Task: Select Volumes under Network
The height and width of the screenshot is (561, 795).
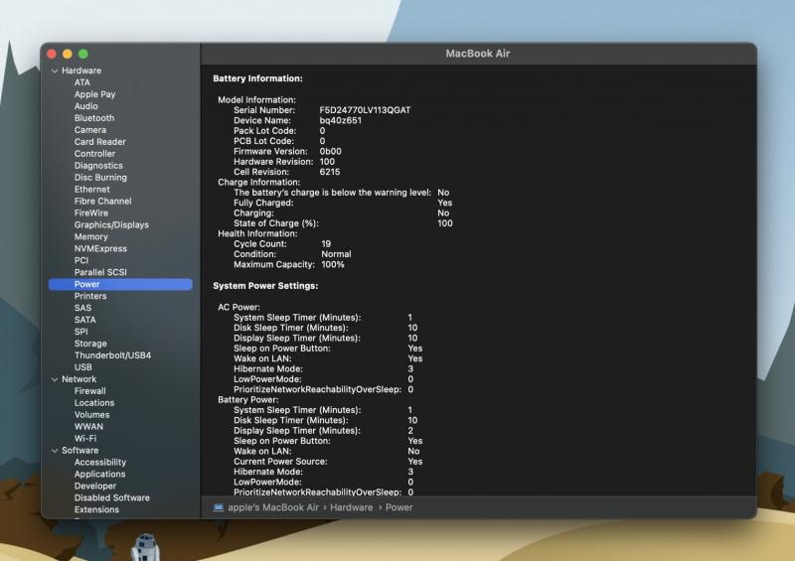Action: tap(91, 414)
